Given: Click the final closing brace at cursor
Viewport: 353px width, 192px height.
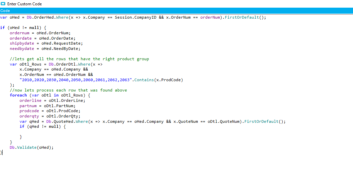Looking at the screenshot, I should click(x=1, y=153).
